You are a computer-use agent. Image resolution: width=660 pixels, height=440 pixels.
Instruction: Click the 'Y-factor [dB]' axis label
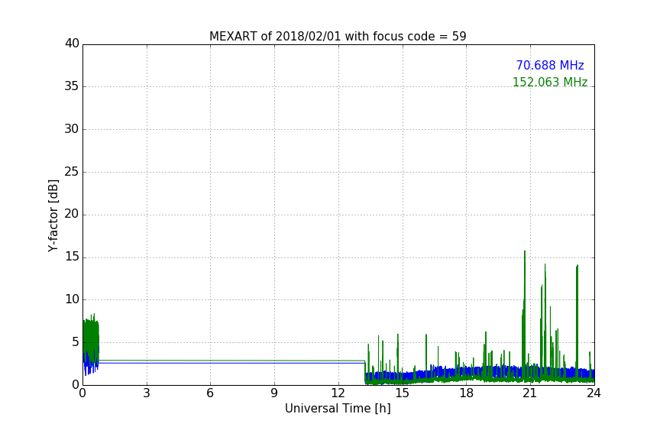[53, 215]
